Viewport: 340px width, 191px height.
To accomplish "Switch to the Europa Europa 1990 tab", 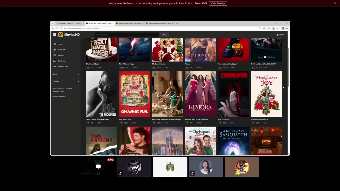I will [x=130, y=23].
